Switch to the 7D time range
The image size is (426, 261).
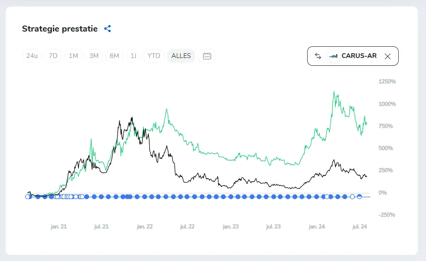pyautogui.click(x=53, y=56)
